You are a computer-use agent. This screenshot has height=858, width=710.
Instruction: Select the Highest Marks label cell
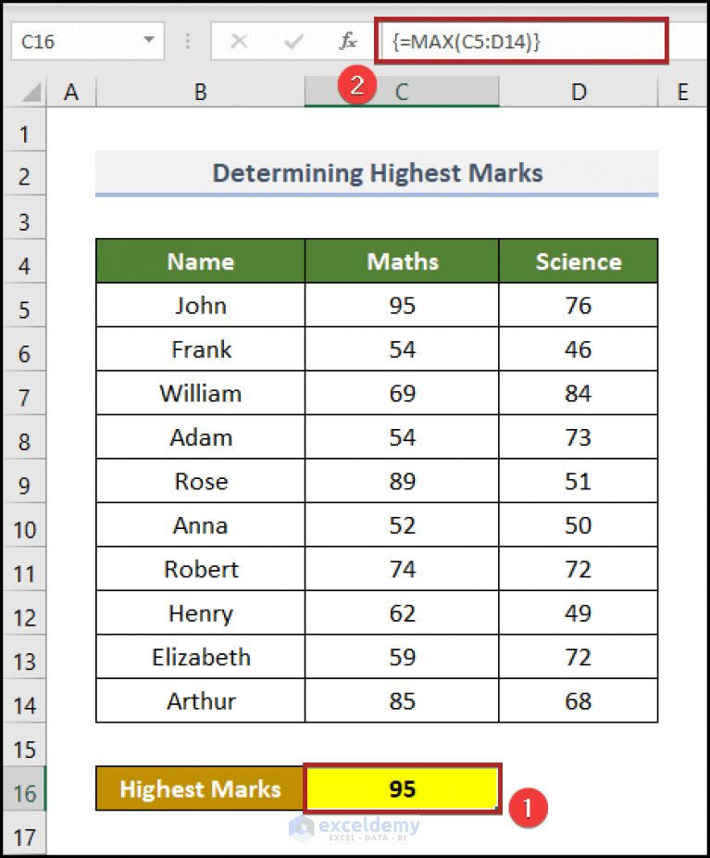click(200, 789)
